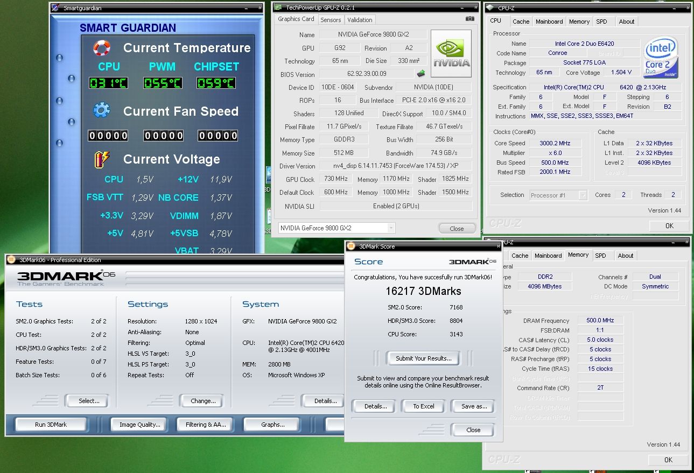Click the GPU Name field NVIDIA GeForce 9800 GX2
694x473 pixels.
[374, 34]
